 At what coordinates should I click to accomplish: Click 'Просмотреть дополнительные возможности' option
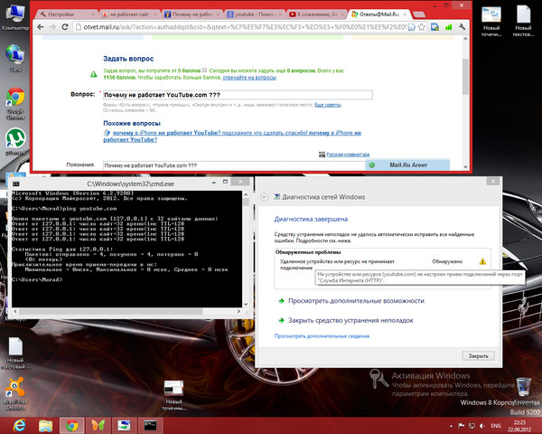click(x=356, y=301)
